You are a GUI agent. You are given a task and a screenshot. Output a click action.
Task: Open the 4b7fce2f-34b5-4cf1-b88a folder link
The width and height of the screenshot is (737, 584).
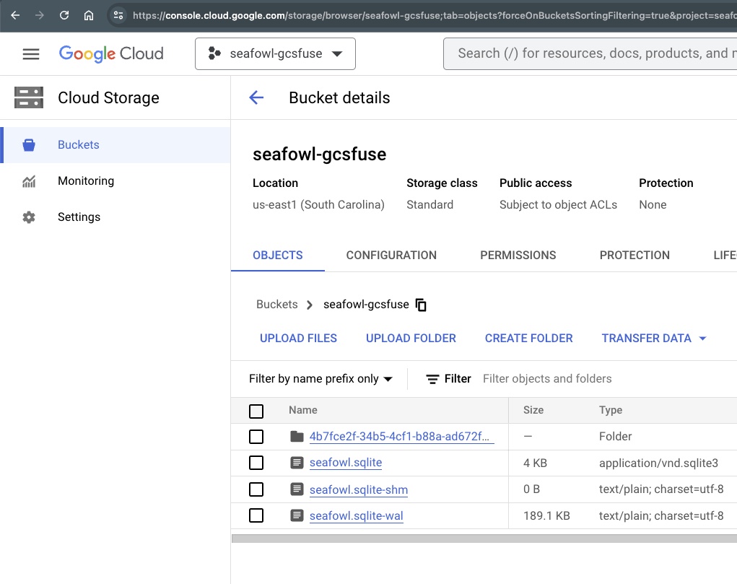coord(402,436)
